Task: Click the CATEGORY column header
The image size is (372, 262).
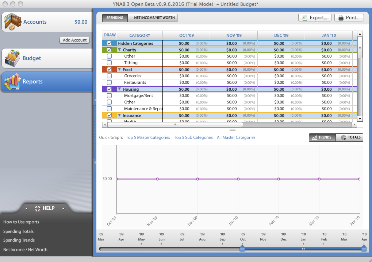Action: tap(140, 35)
